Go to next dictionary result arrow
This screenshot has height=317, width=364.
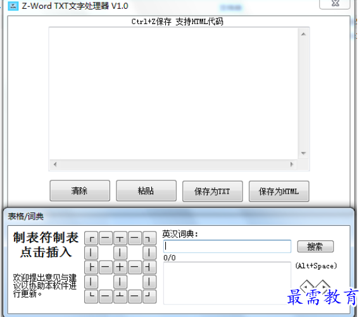pos(323,287)
